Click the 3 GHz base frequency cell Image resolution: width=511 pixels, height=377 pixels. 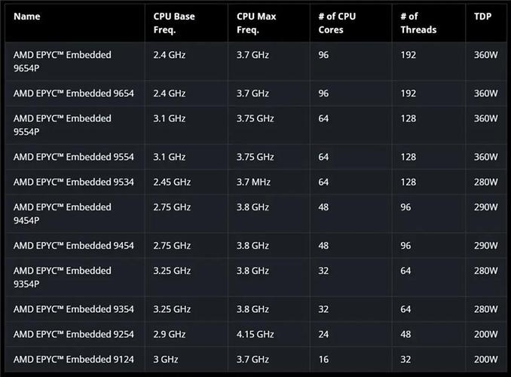coord(165,359)
